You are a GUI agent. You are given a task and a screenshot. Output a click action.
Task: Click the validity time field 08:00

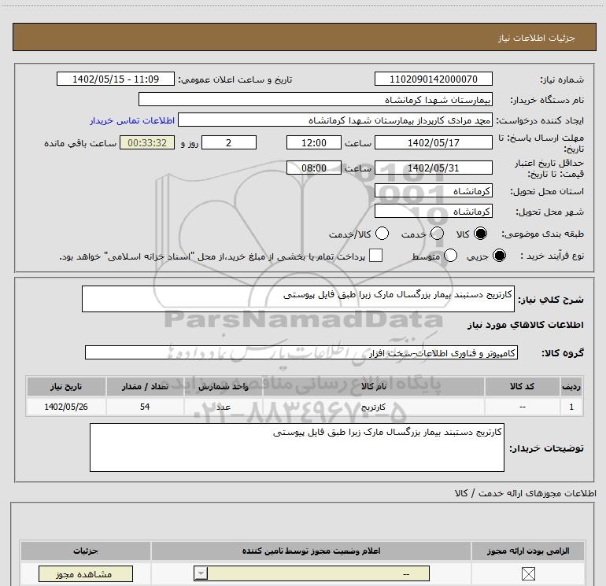click(x=314, y=168)
